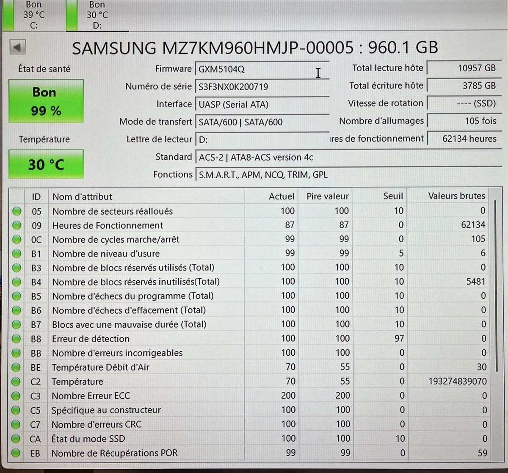
Task: Click the previous disk arrow button
Action: 17,47
